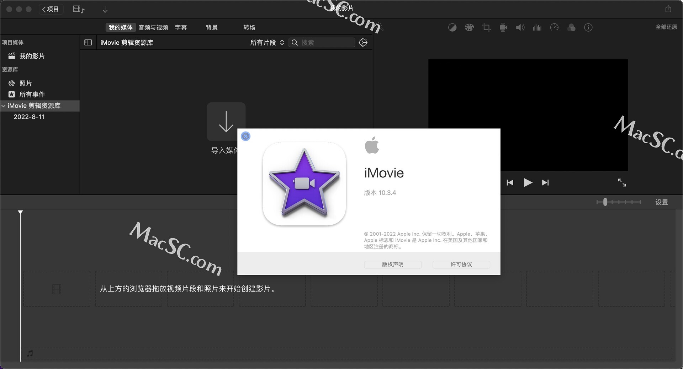Viewport: 683px width, 369px height.
Task: Click 版权声明 acknowledgements button
Action: tap(393, 264)
